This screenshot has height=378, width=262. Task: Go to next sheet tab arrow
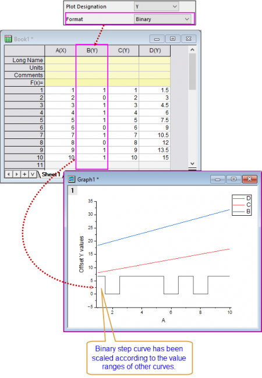click(x=17, y=174)
